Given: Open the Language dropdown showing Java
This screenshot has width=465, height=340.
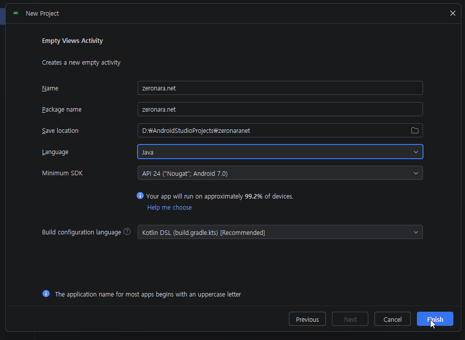Looking at the screenshot, I should [280, 152].
